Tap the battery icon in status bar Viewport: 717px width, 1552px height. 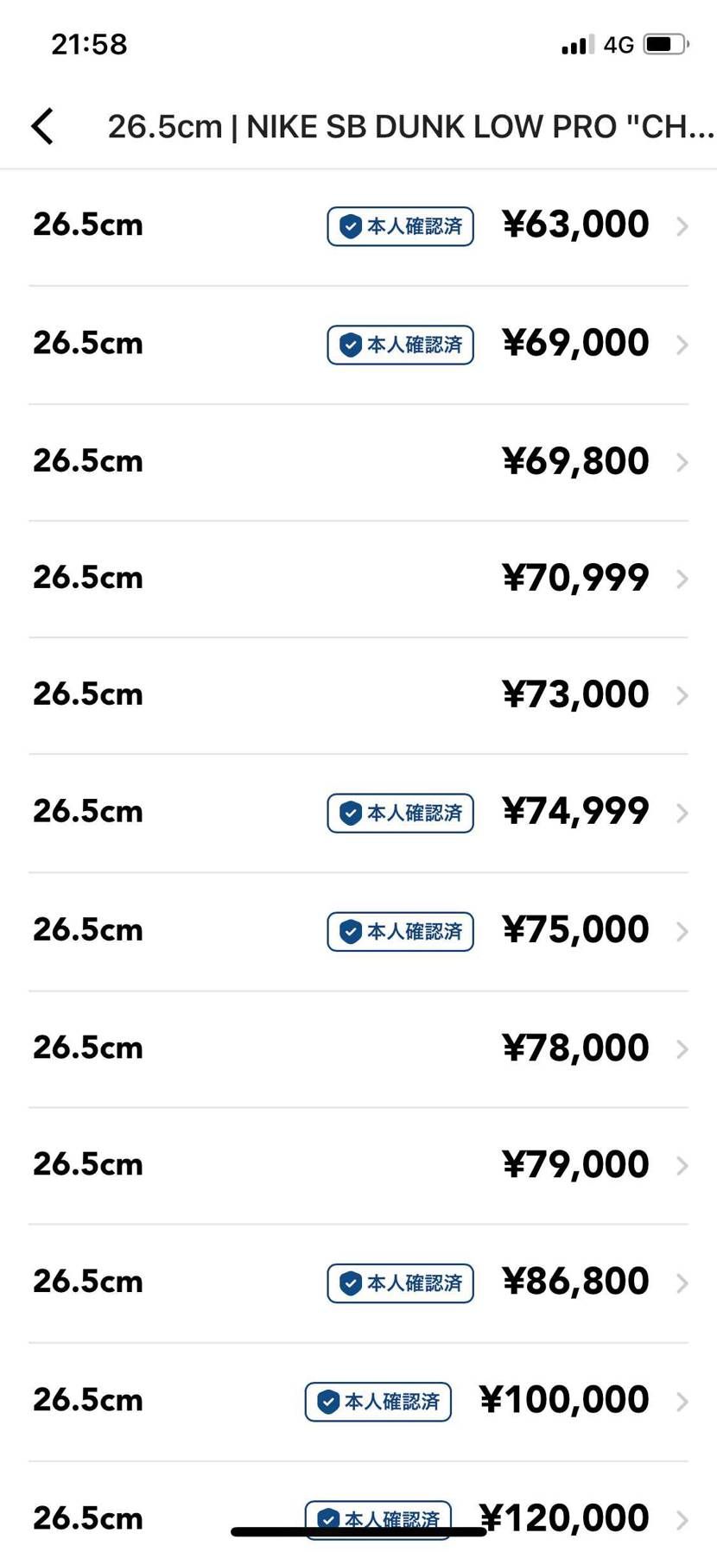tap(664, 44)
